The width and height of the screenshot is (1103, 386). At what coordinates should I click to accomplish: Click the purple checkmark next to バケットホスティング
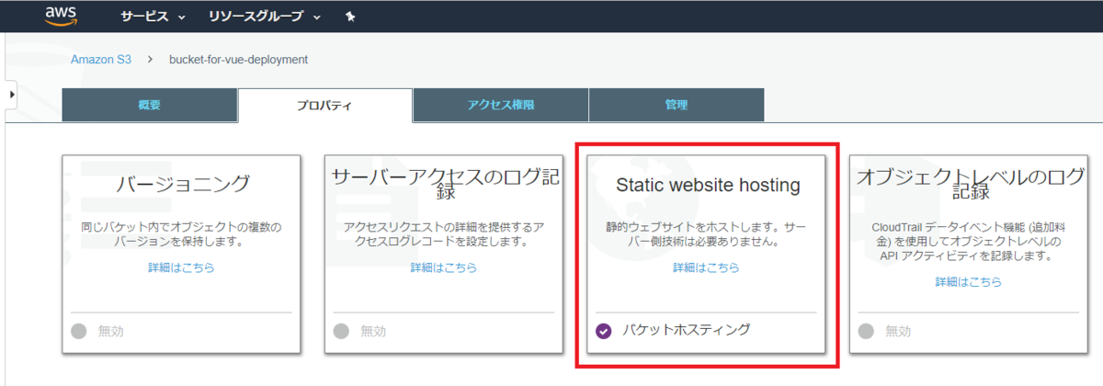pos(603,331)
